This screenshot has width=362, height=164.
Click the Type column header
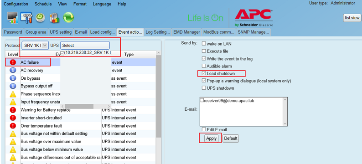pyautogui.click(x=129, y=54)
